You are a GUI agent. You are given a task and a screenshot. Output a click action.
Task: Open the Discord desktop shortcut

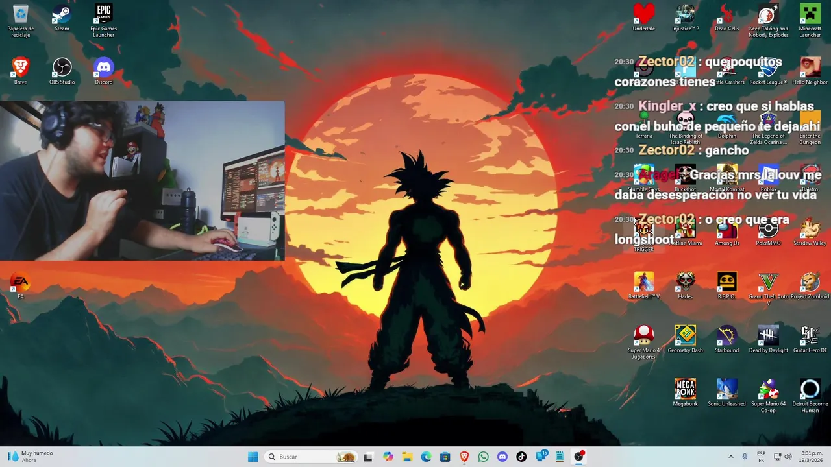coord(104,71)
